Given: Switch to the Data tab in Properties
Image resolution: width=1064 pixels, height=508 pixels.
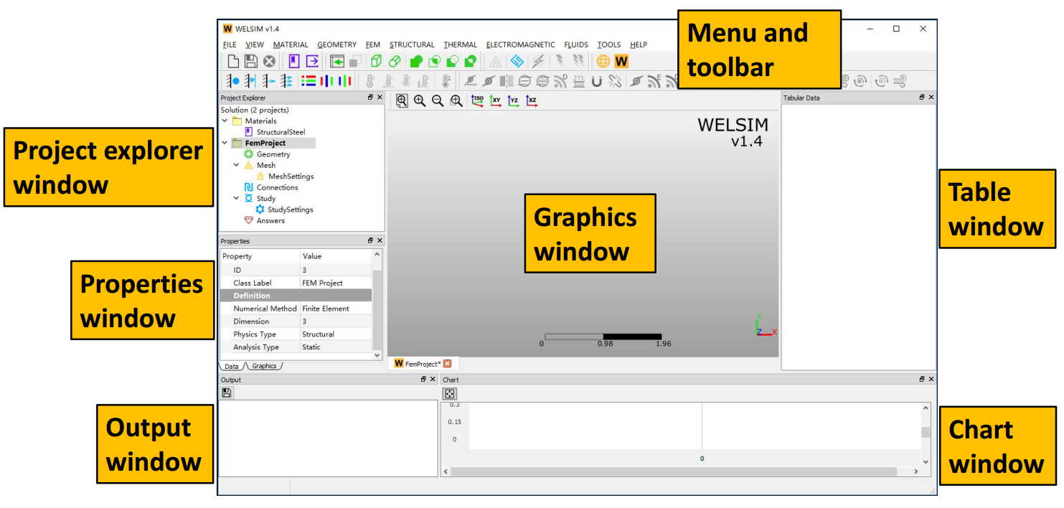Looking at the screenshot, I should pyautogui.click(x=232, y=366).
